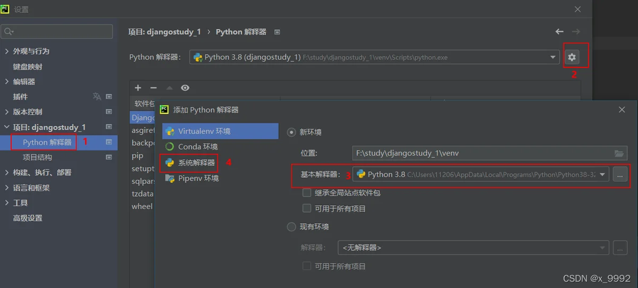This screenshot has height=288, width=638.
Task: Click the forward navigation arrow
Action: (x=576, y=32)
